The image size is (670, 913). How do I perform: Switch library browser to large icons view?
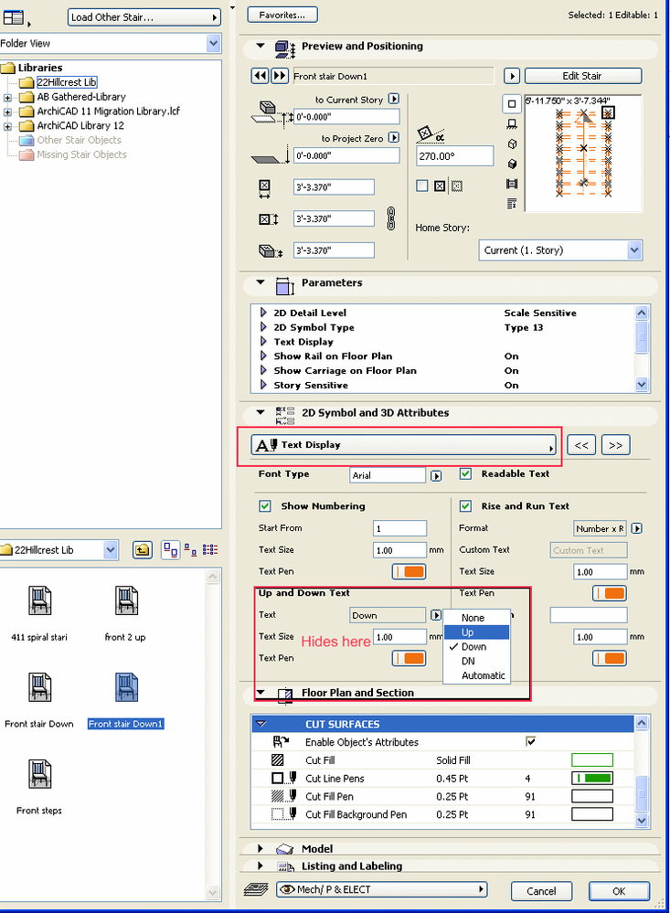tap(171, 549)
